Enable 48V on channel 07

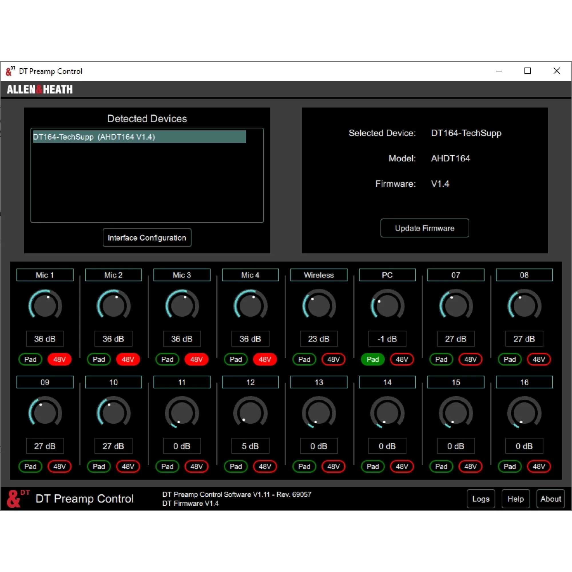(470, 359)
